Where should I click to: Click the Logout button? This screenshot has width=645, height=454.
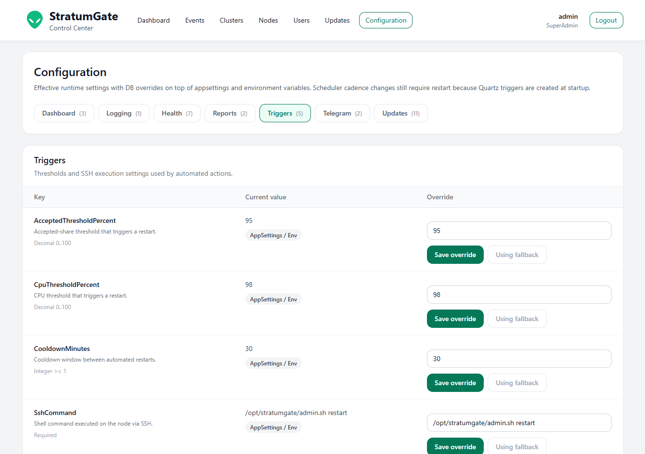(606, 20)
